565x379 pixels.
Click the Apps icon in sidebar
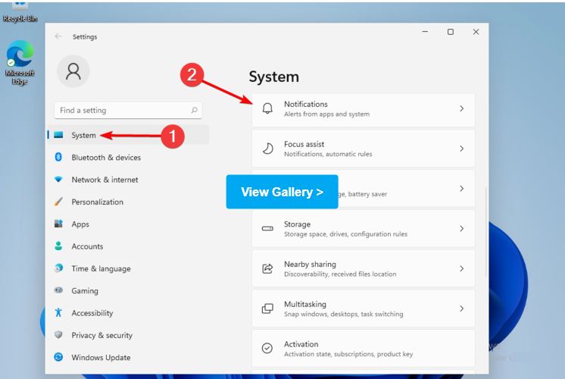click(x=58, y=224)
